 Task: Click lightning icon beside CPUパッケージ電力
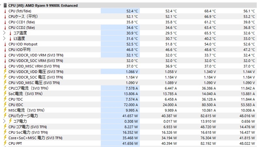[5, 116]
